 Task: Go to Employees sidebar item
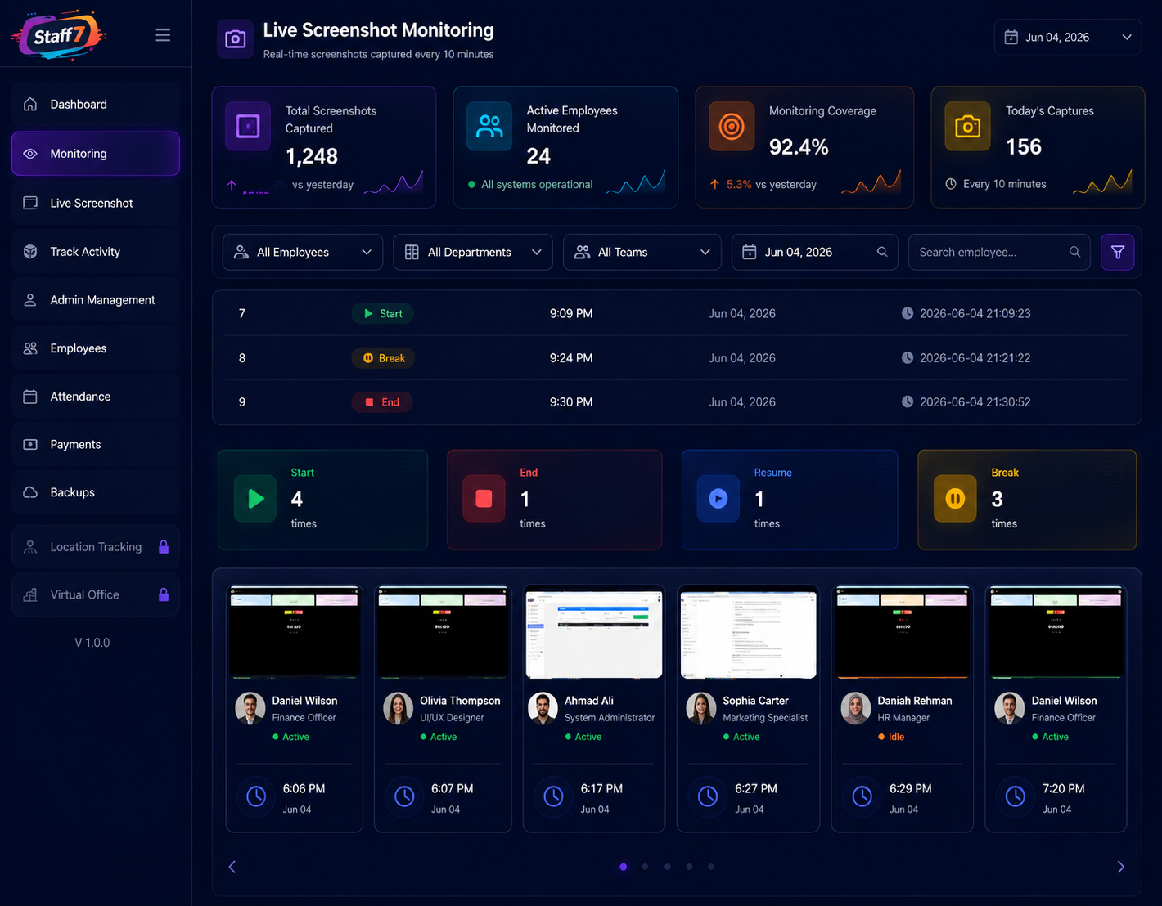click(x=96, y=348)
